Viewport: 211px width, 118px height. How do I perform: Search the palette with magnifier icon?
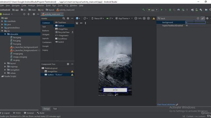coord(64,18)
